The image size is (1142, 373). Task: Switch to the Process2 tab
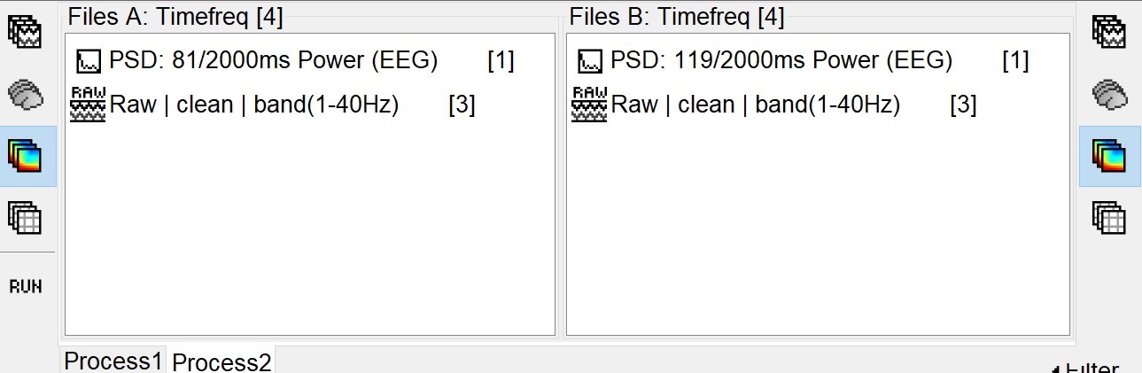pos(221,361)
